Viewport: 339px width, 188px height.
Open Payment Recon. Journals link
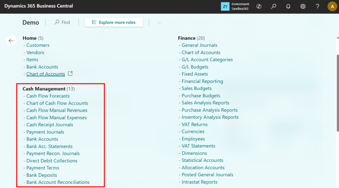(x=53, y=153)
